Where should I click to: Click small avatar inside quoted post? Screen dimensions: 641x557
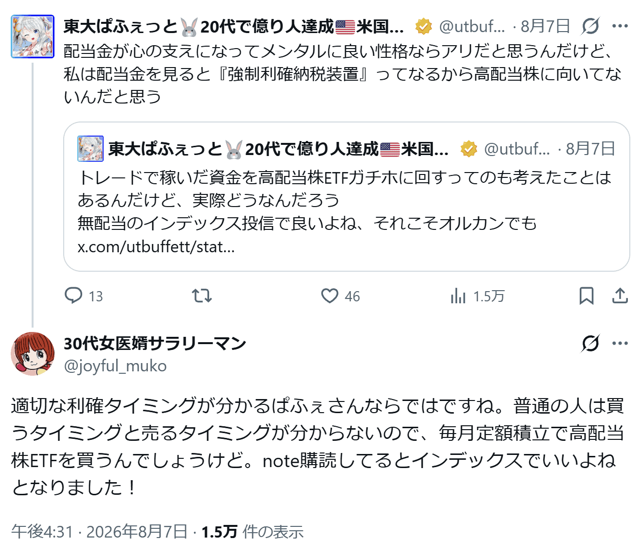[x=90, y=149]
